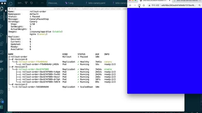Viewport: 202px width, 113px height.
Task: Open the browser home page
Action: [x=144, y=5]
